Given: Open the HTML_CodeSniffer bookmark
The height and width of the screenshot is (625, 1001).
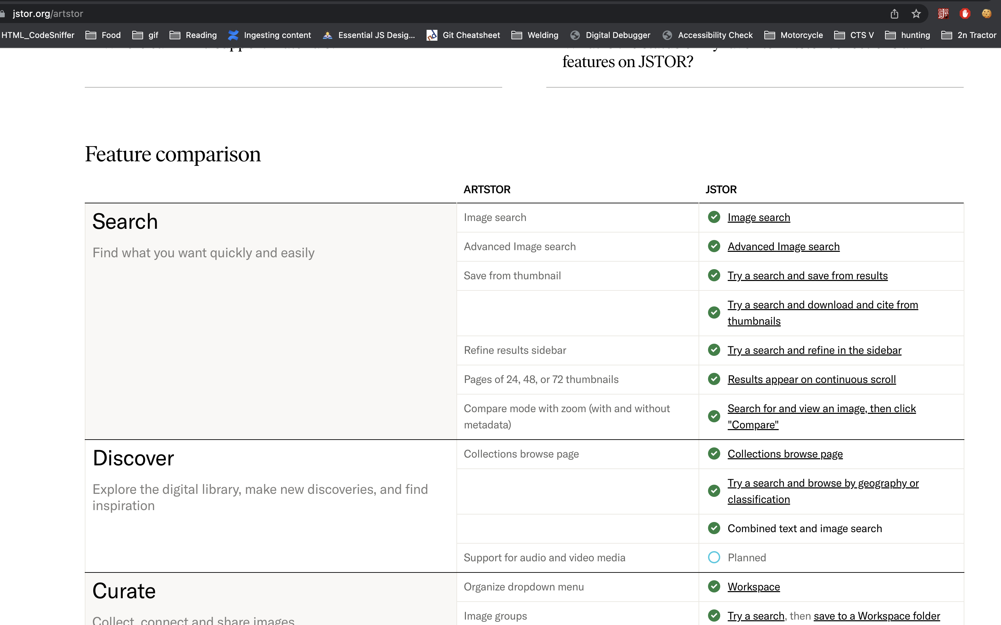Looking at the screenshot, I should coord(38,35).
